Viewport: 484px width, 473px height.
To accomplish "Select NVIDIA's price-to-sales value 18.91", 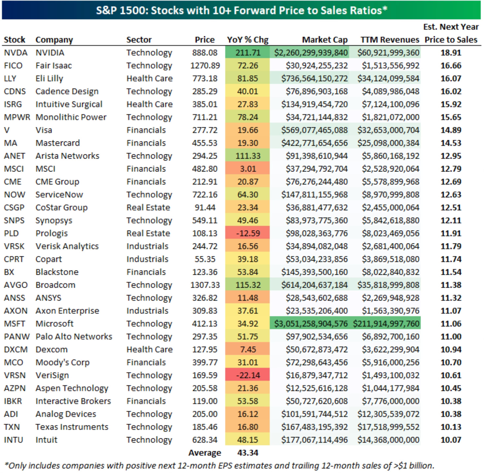I will pos(451,52).
